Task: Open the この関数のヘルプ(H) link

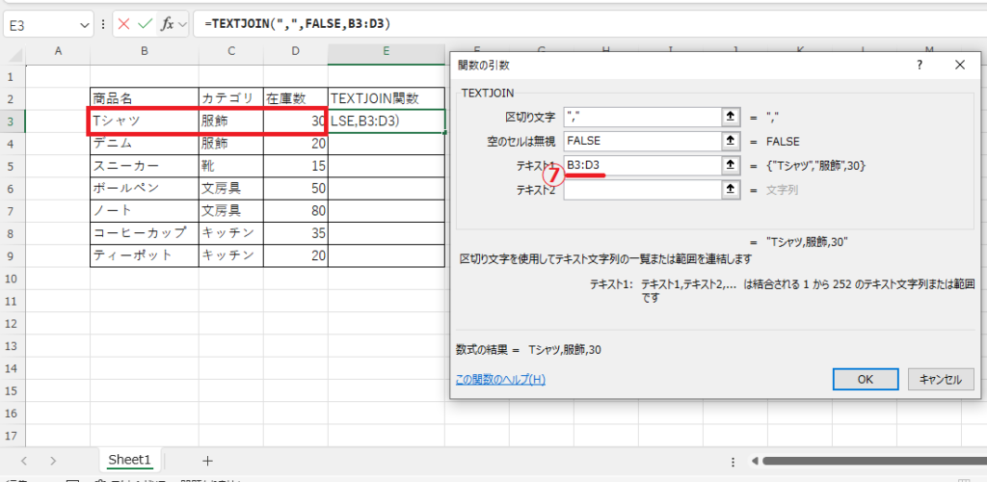Action: (x=500, y=380)
